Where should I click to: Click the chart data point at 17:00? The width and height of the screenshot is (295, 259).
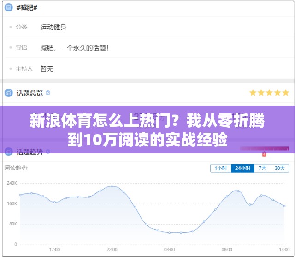[54, 202]
